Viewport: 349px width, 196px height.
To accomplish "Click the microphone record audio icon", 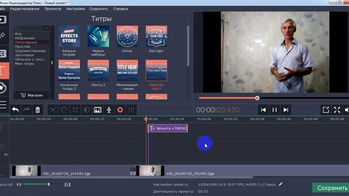I will pyautogui.click(x=109, y=110).
